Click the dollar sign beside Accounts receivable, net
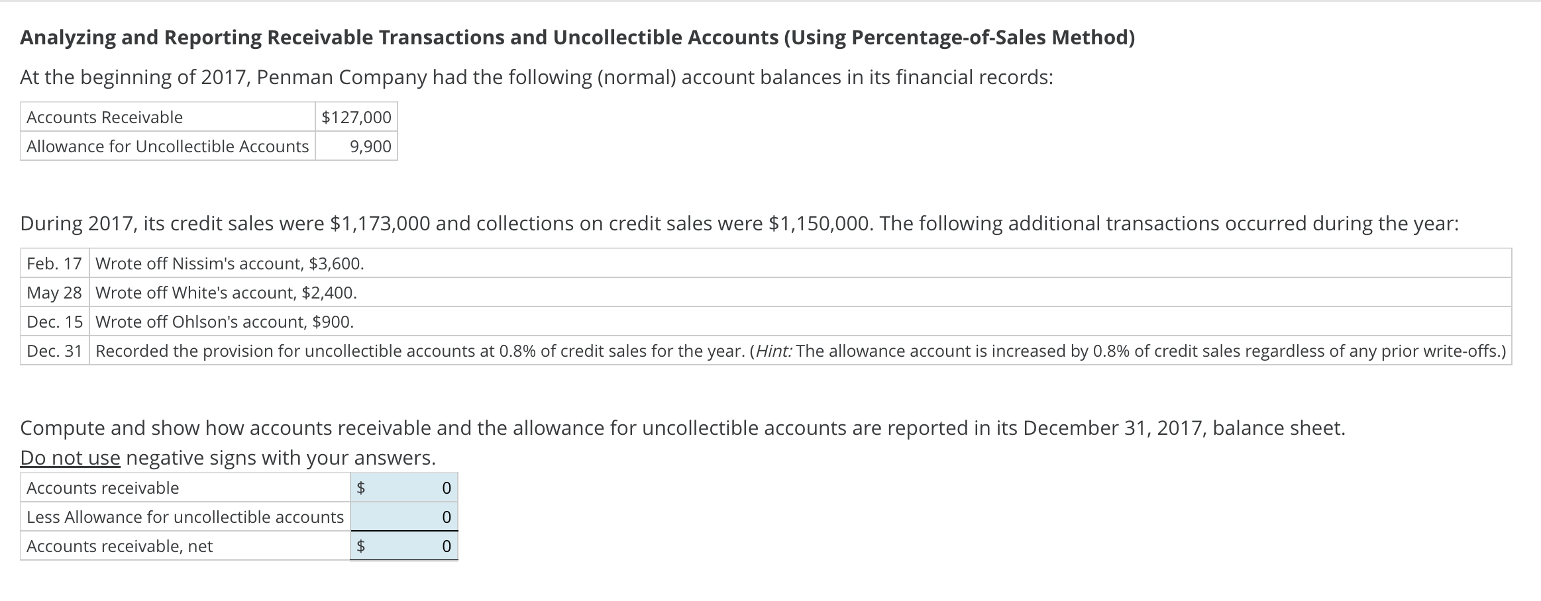The height and width of the screenshot is (601, 1541). point(361,546)
